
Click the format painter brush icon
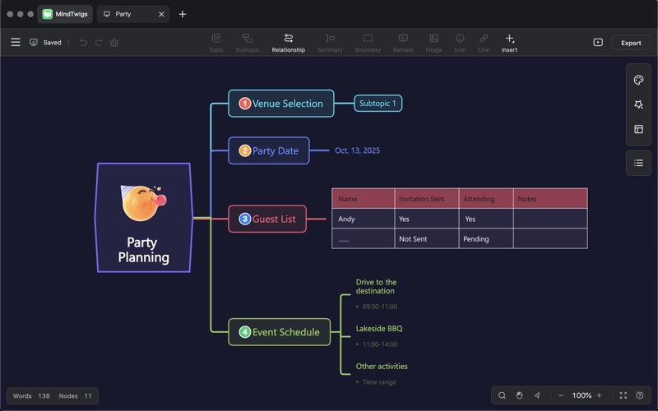[114, 43]
